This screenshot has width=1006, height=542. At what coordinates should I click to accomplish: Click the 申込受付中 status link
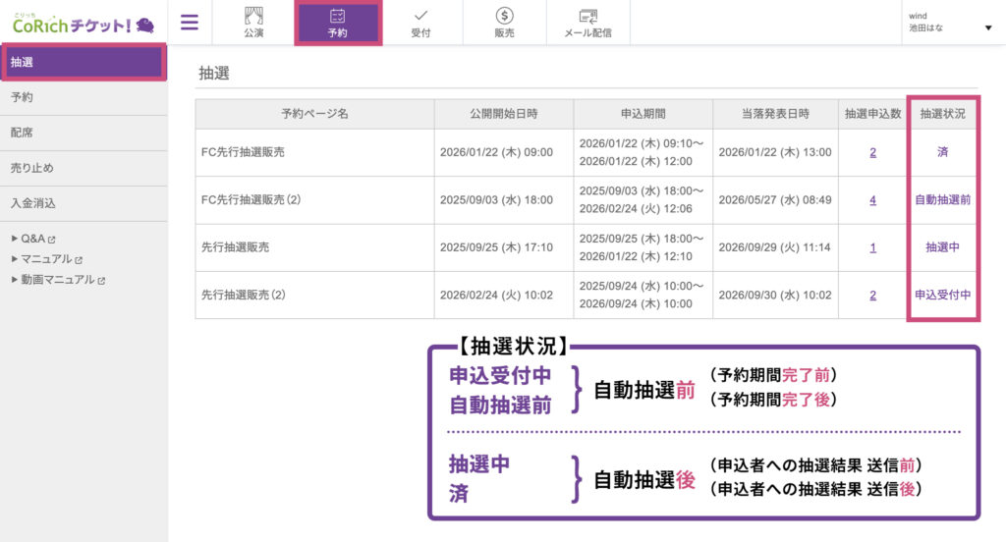coord(942,295)
